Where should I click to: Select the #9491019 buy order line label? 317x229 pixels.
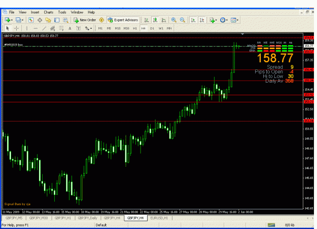point(14,45)
